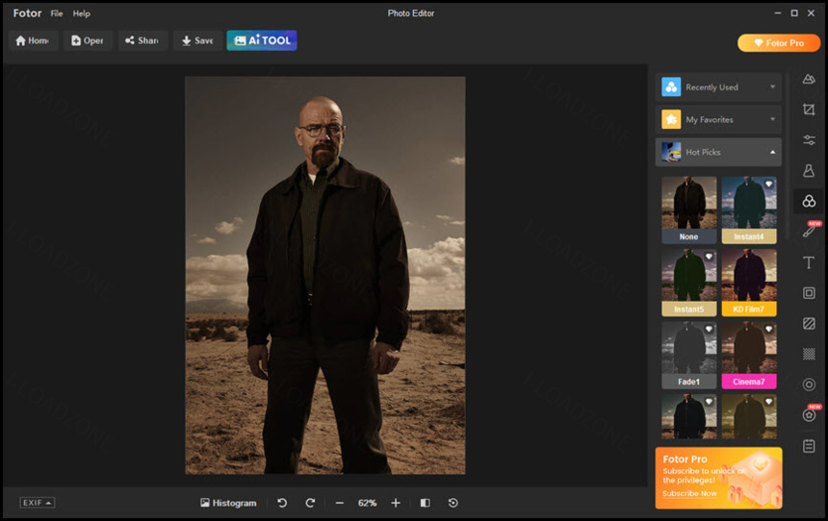Open the new stickers badge icon

pos(810,414)
